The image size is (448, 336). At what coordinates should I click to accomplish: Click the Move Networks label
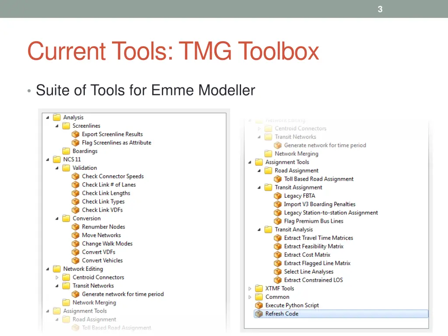tap(101, 235)
